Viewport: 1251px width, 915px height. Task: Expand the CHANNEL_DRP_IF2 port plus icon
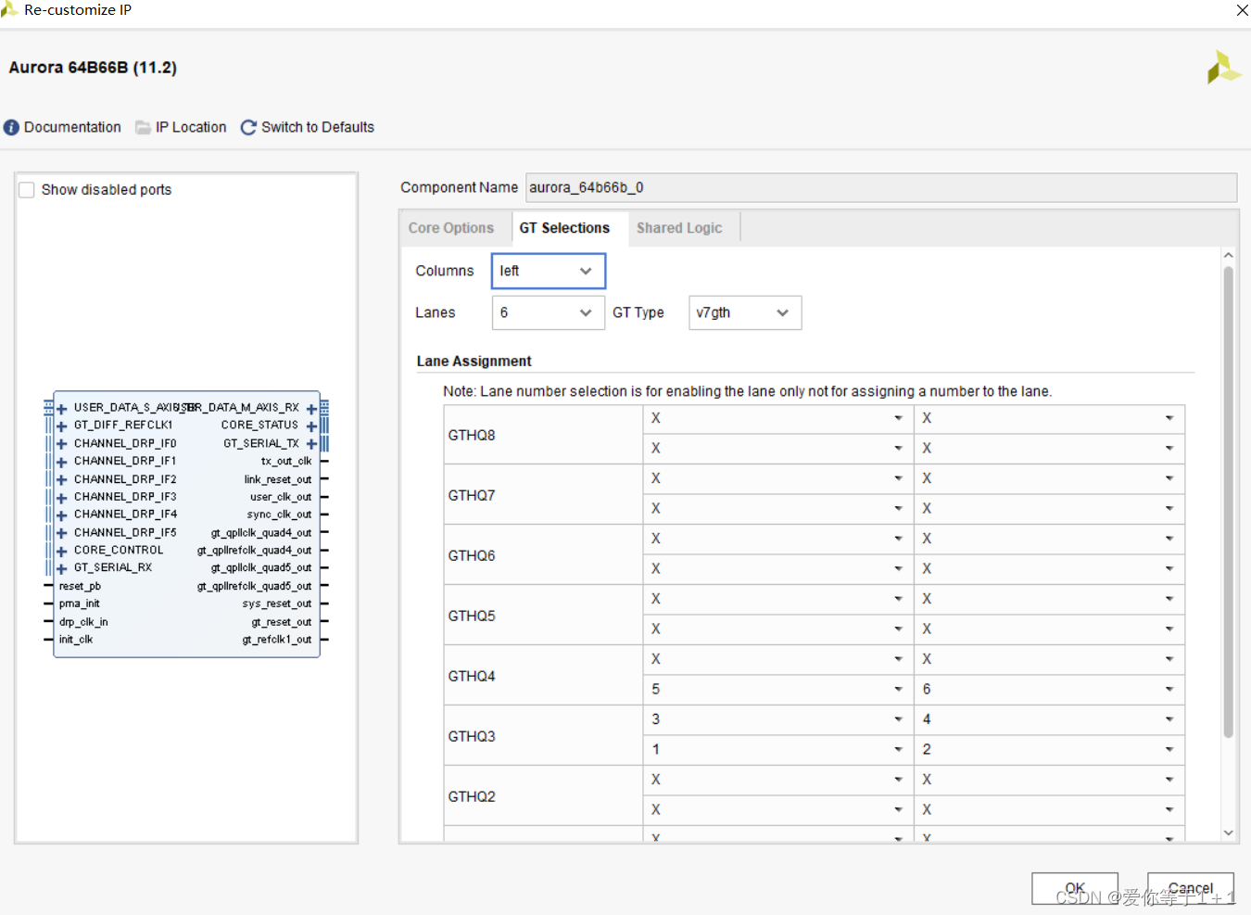61,480
